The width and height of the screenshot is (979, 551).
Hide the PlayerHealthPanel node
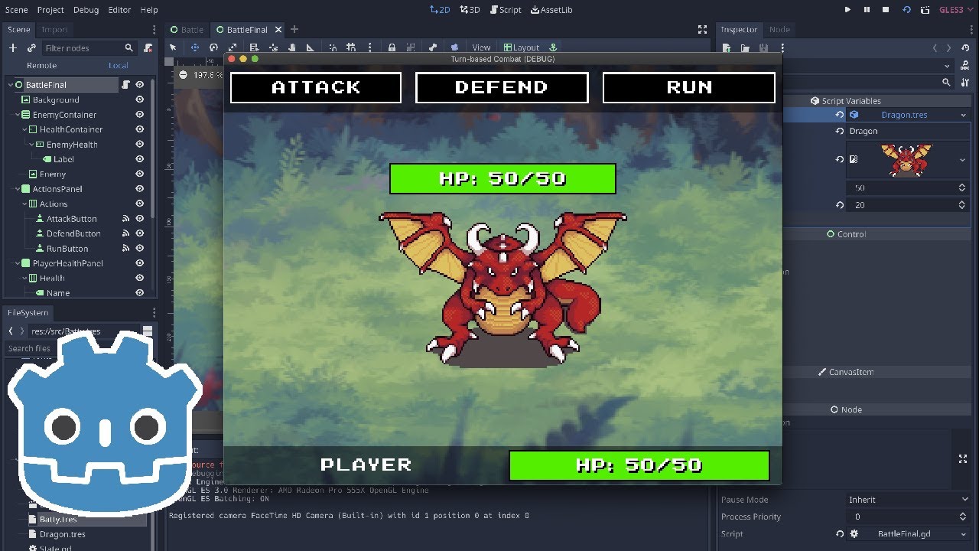coord(140,263)
